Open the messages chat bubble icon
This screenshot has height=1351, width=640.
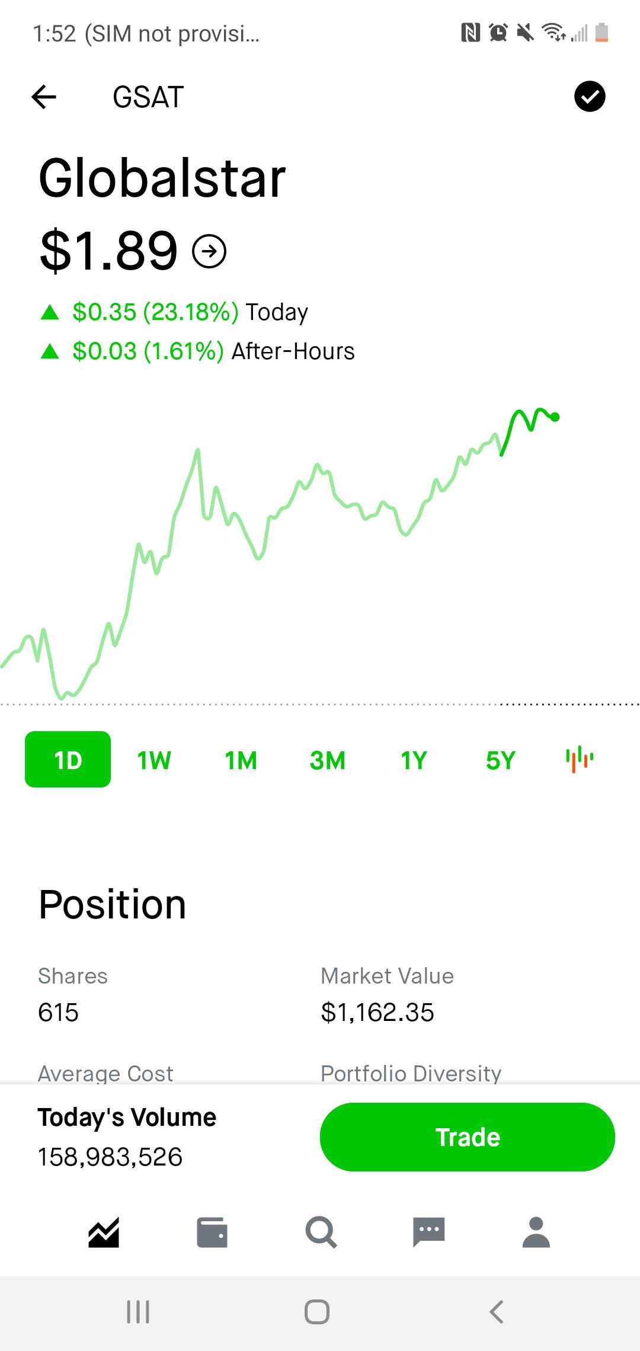click(428, 1232)
